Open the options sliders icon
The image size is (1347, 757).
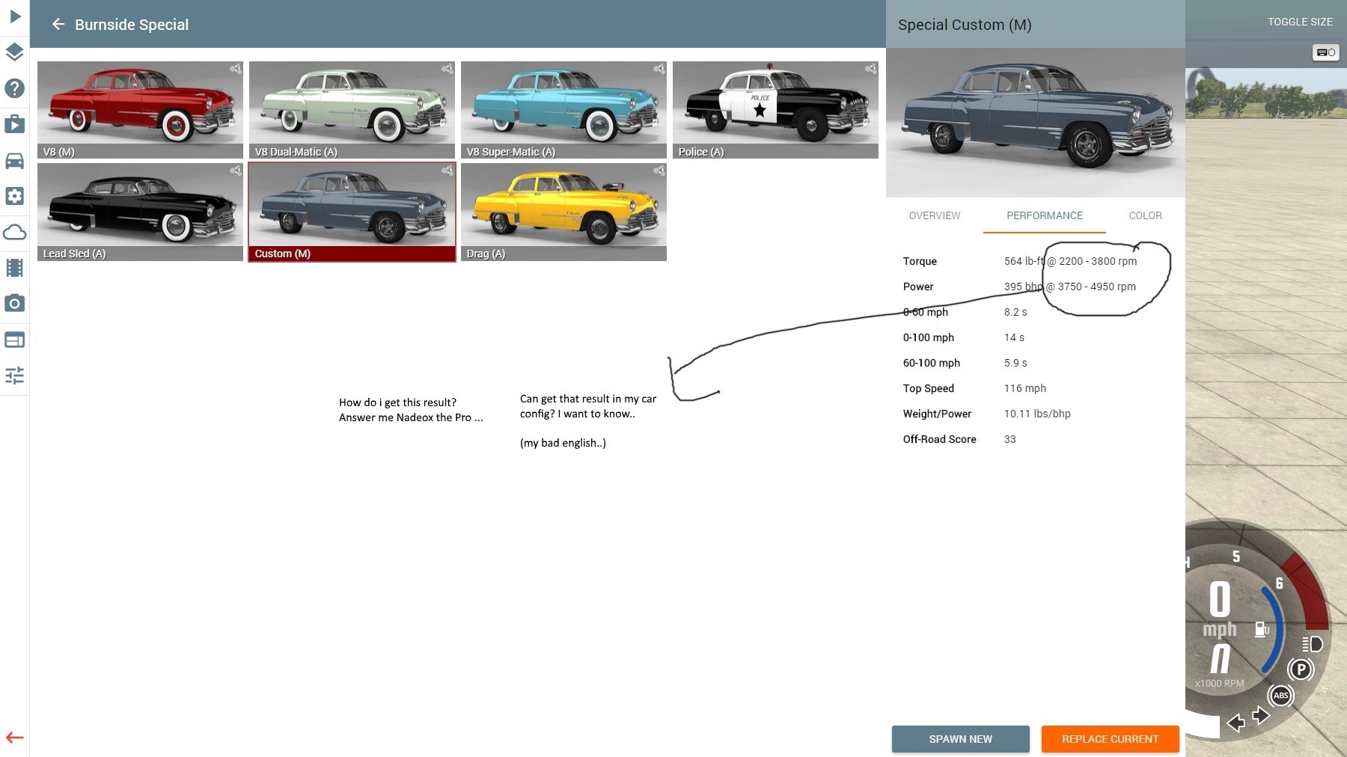[x=14, y=376]
